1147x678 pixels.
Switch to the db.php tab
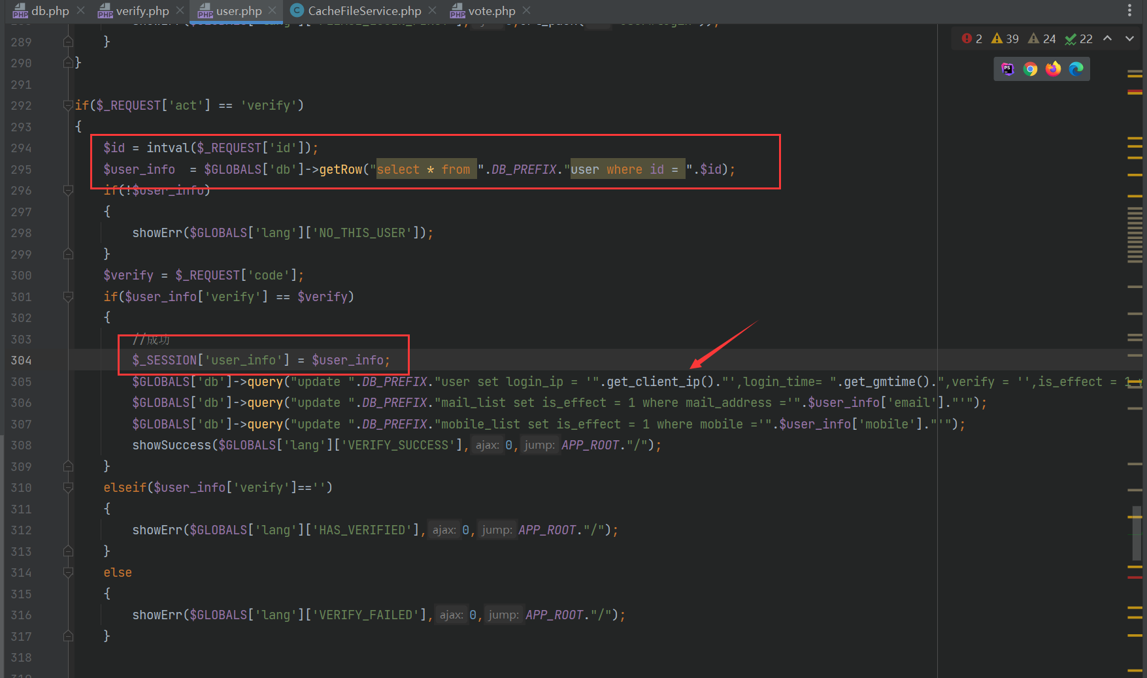[x=42, y=11]
